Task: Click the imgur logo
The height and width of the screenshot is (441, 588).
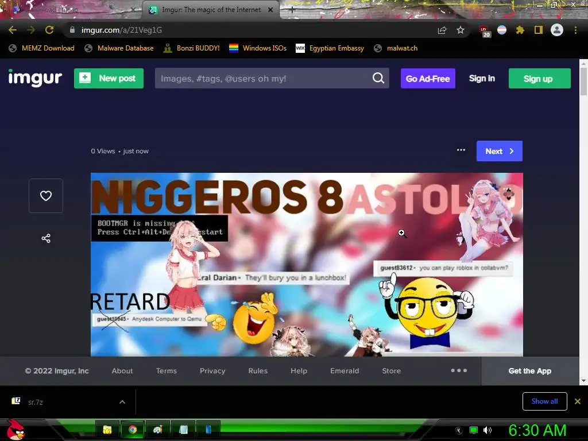Action: (x=35, y=78)
